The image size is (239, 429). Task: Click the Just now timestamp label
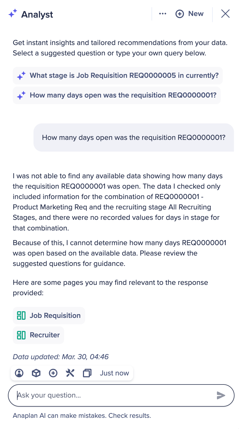pyautogui.click(x=114, y=373)
